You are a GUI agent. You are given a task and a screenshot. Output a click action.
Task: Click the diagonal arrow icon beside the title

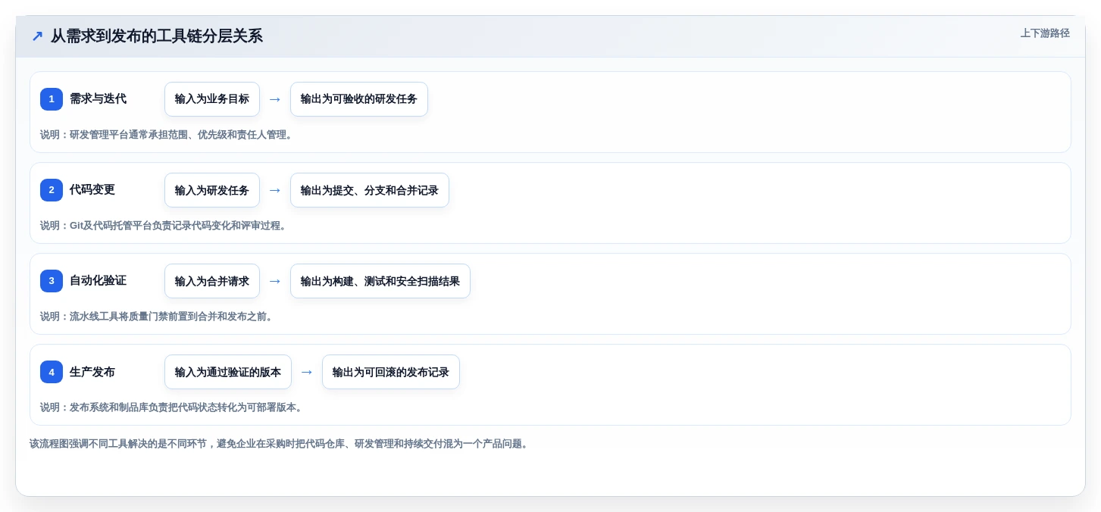pos(37,36)
